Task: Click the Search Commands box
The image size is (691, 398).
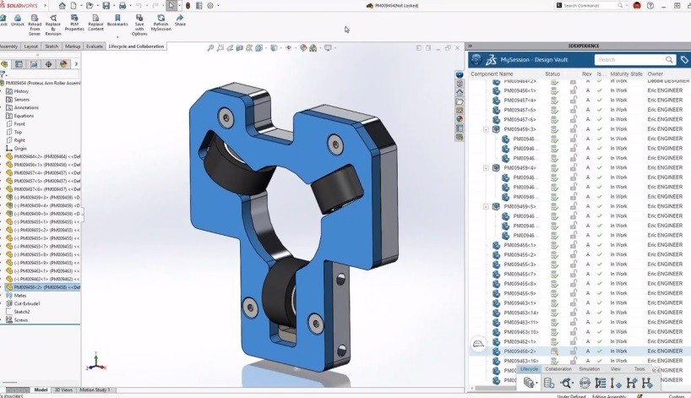Action: (x=590, y=6)
